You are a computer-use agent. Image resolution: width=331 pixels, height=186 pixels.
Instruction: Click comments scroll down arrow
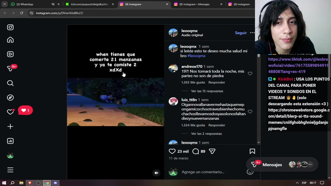point(259,143)
